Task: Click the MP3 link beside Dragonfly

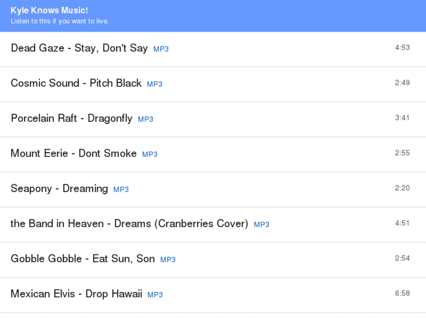Action: click(x=145, y=119)
